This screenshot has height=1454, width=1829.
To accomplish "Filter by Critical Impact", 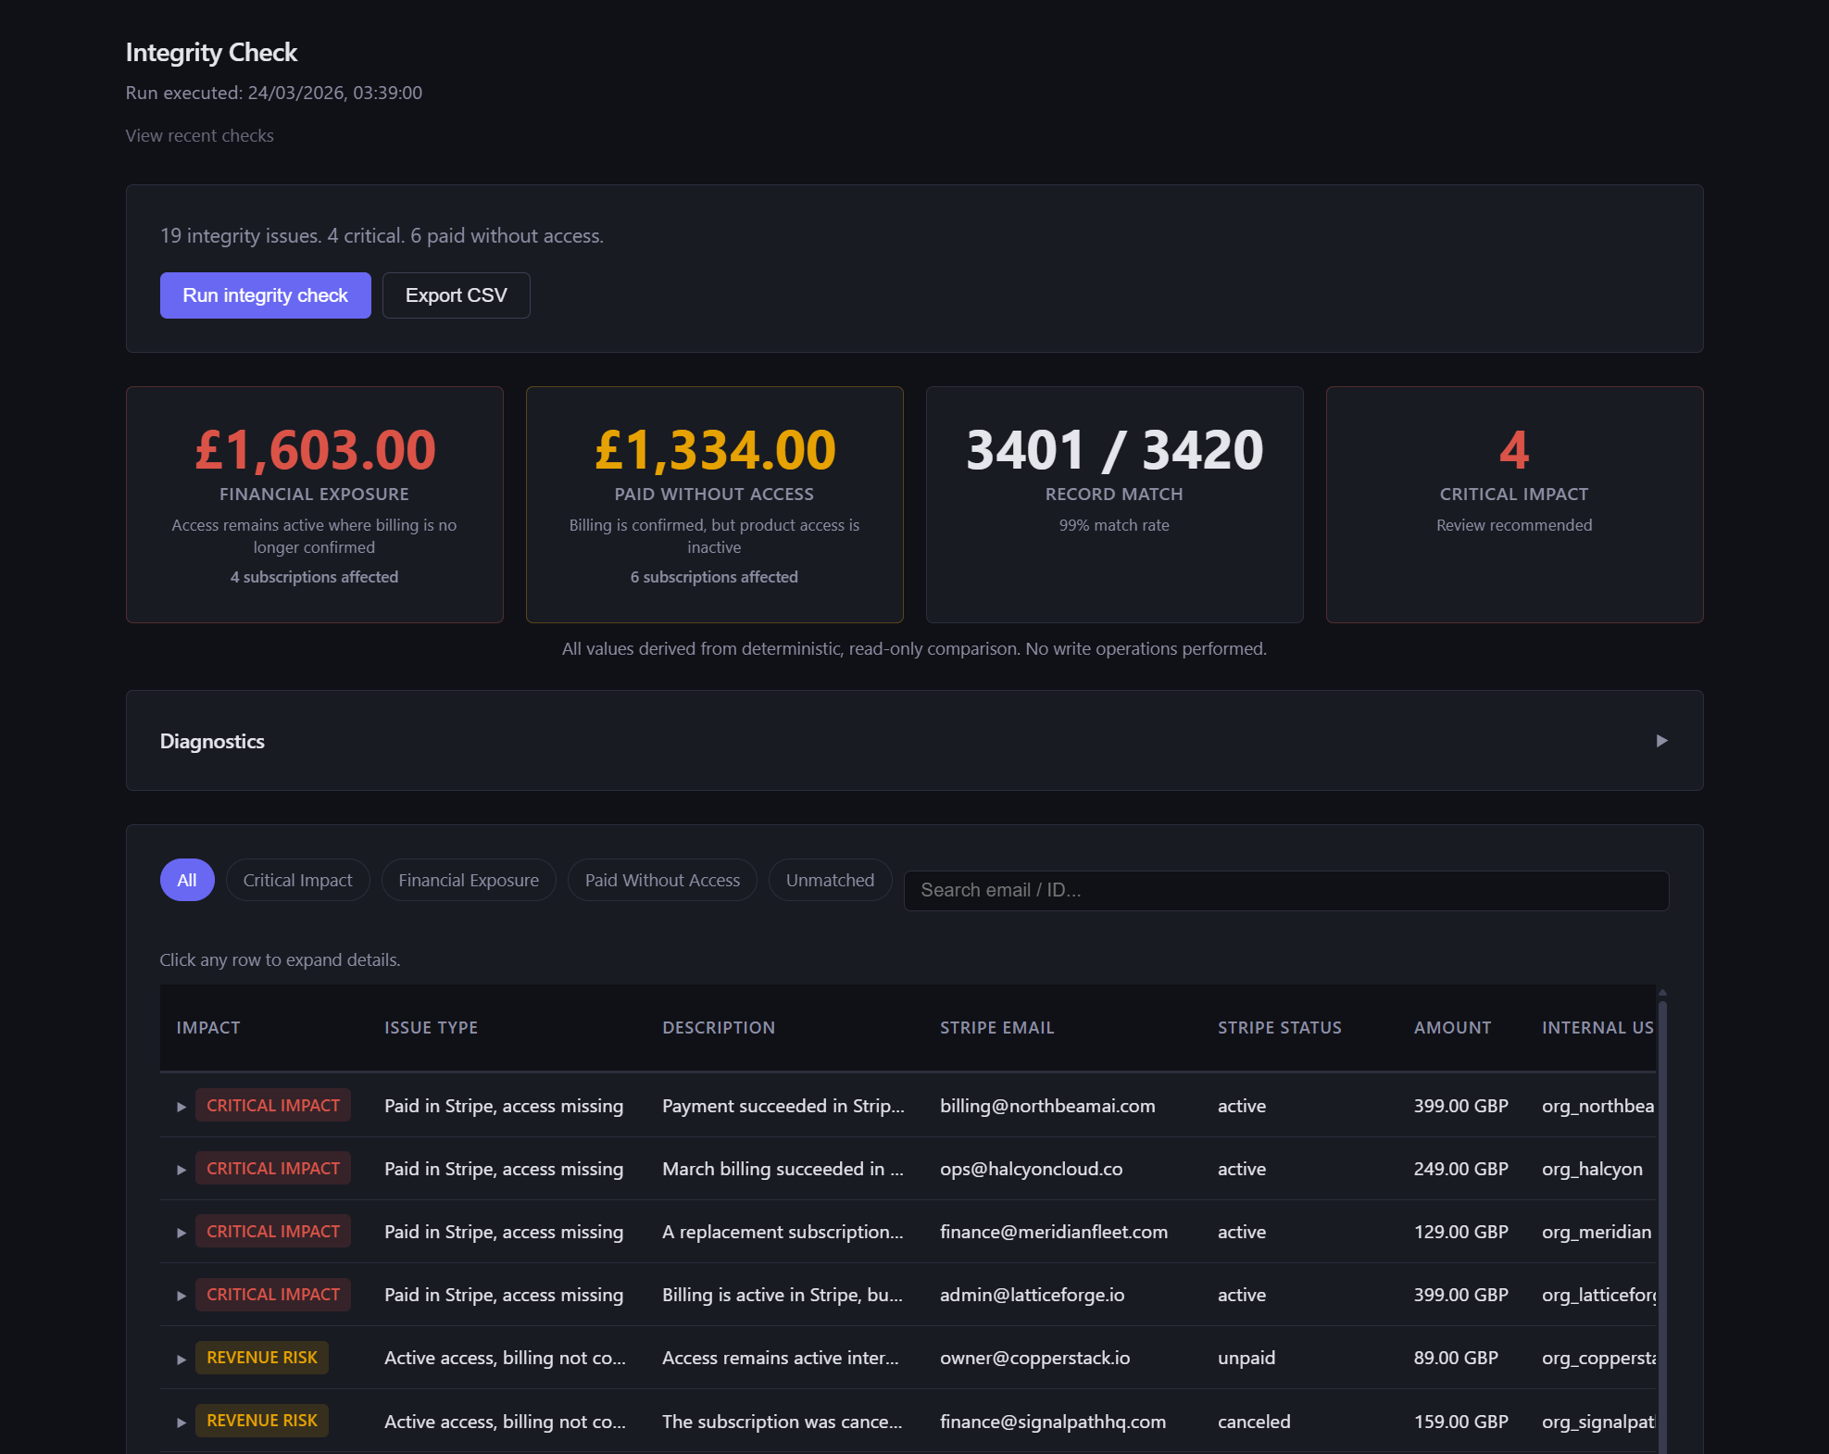I will pos(297,880).
